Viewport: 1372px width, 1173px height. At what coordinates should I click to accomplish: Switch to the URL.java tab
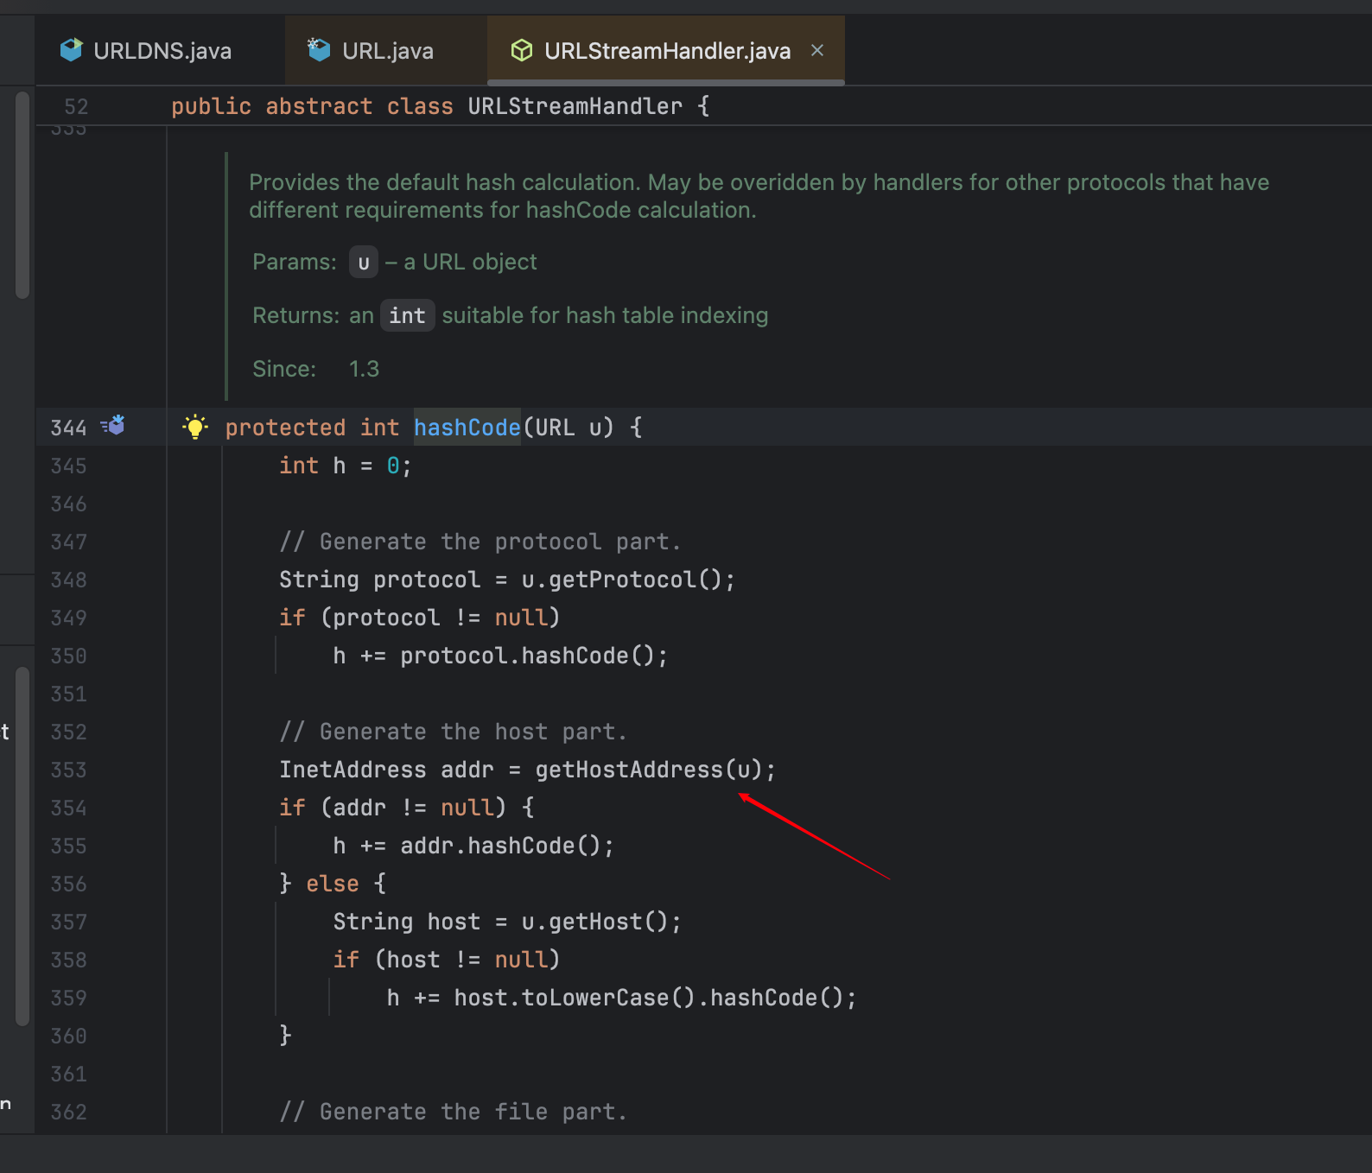coord(386,51)
